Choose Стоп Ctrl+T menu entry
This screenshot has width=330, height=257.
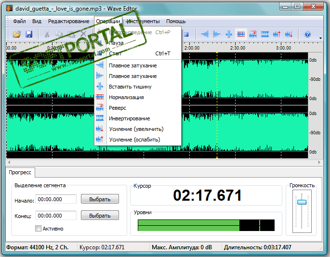coord(138,53)
